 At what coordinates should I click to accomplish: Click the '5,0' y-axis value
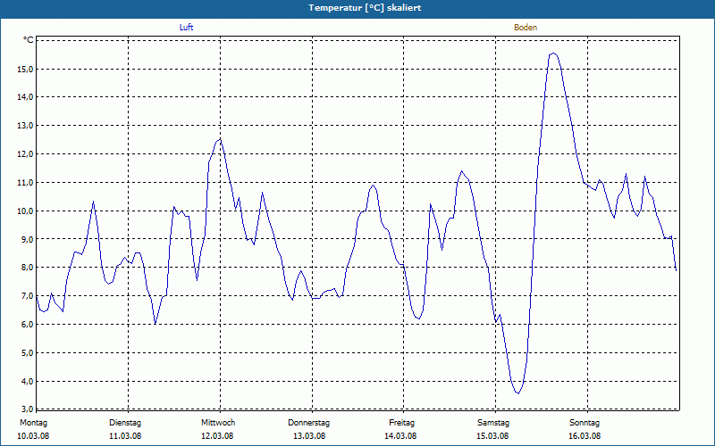click(27, 352)
